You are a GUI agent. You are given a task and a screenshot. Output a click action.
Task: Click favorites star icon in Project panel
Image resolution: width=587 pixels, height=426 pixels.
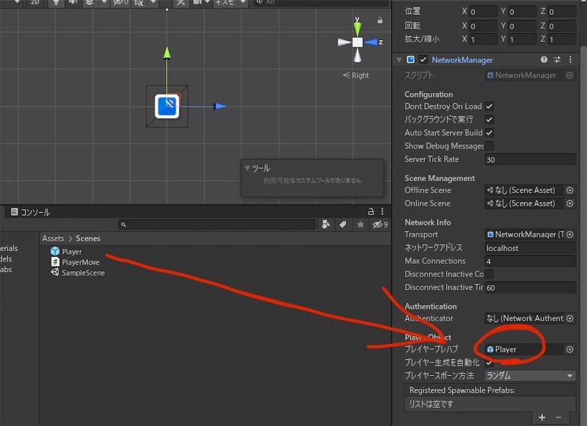(360, 224)
